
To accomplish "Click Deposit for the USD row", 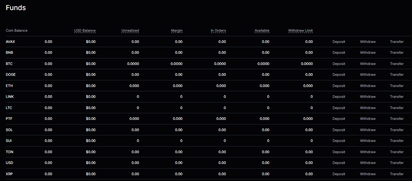I will point(339,163).
